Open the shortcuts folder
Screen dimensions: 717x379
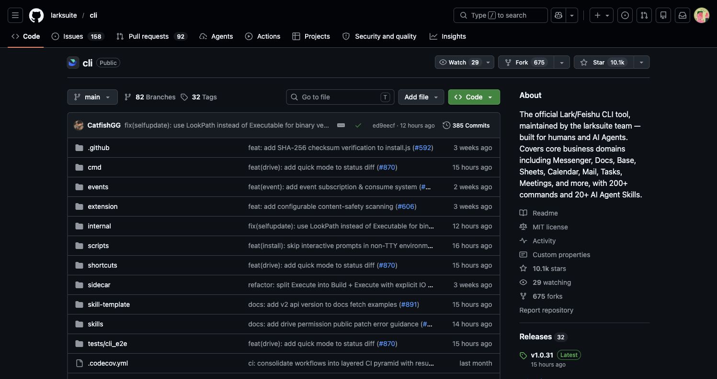102,265
